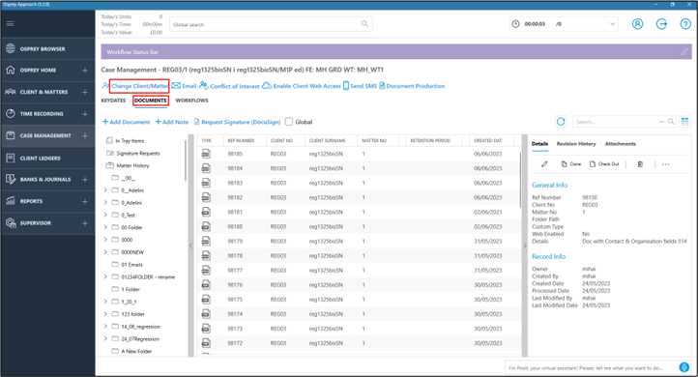This screenshot has width=698, height=377.
Task: Switch to the Documents tab
Action: [x=151, y=101]
